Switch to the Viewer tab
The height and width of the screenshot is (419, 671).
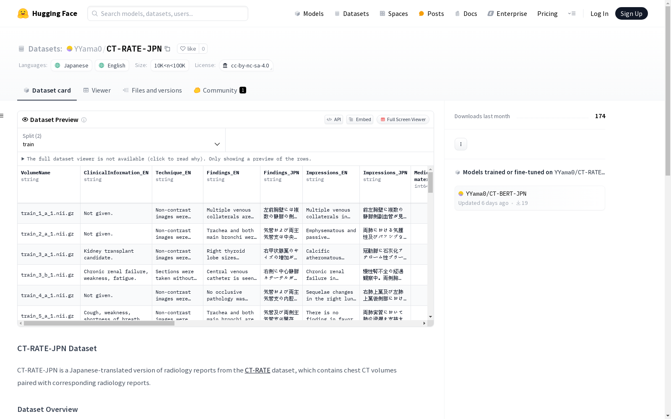[97, 91]
